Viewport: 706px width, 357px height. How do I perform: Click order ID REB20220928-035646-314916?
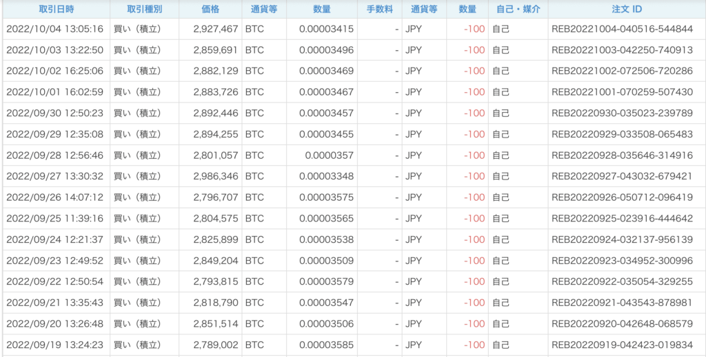pyautogui.click(x=623, y=155)
